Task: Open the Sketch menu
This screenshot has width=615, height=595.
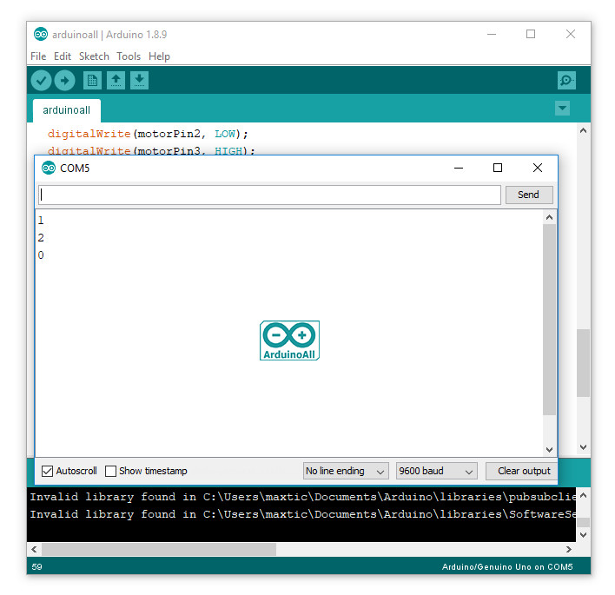Action: click(94, 56)
